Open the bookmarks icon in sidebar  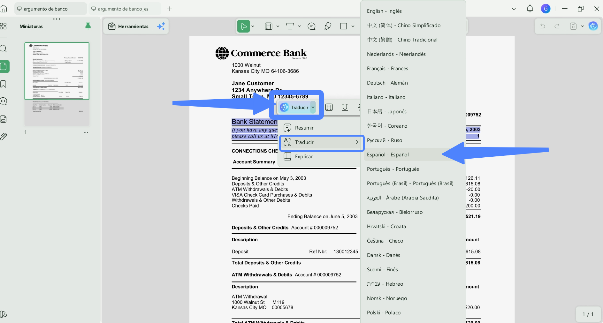coord(3,84)
